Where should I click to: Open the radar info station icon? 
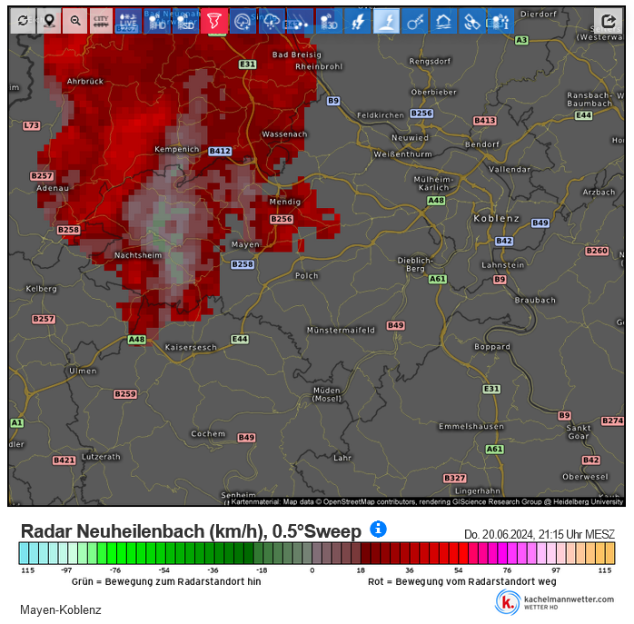pyautogui.click(x=501, y=21)
